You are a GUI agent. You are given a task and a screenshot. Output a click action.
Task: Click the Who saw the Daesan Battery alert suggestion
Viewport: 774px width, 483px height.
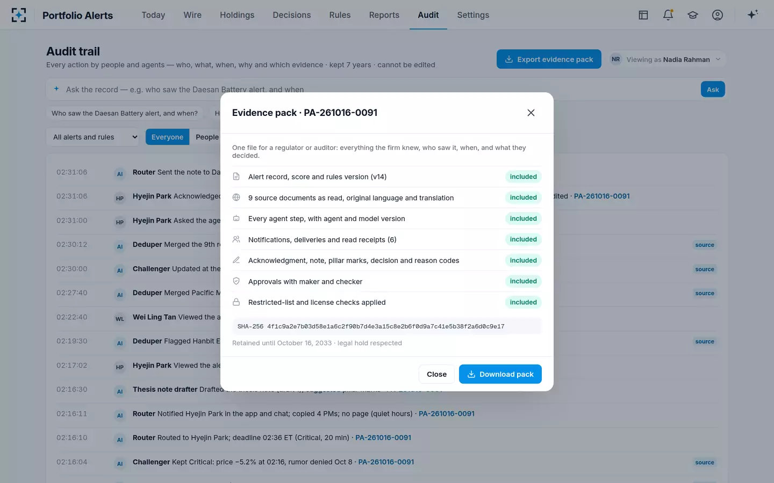tap(125, 113)
